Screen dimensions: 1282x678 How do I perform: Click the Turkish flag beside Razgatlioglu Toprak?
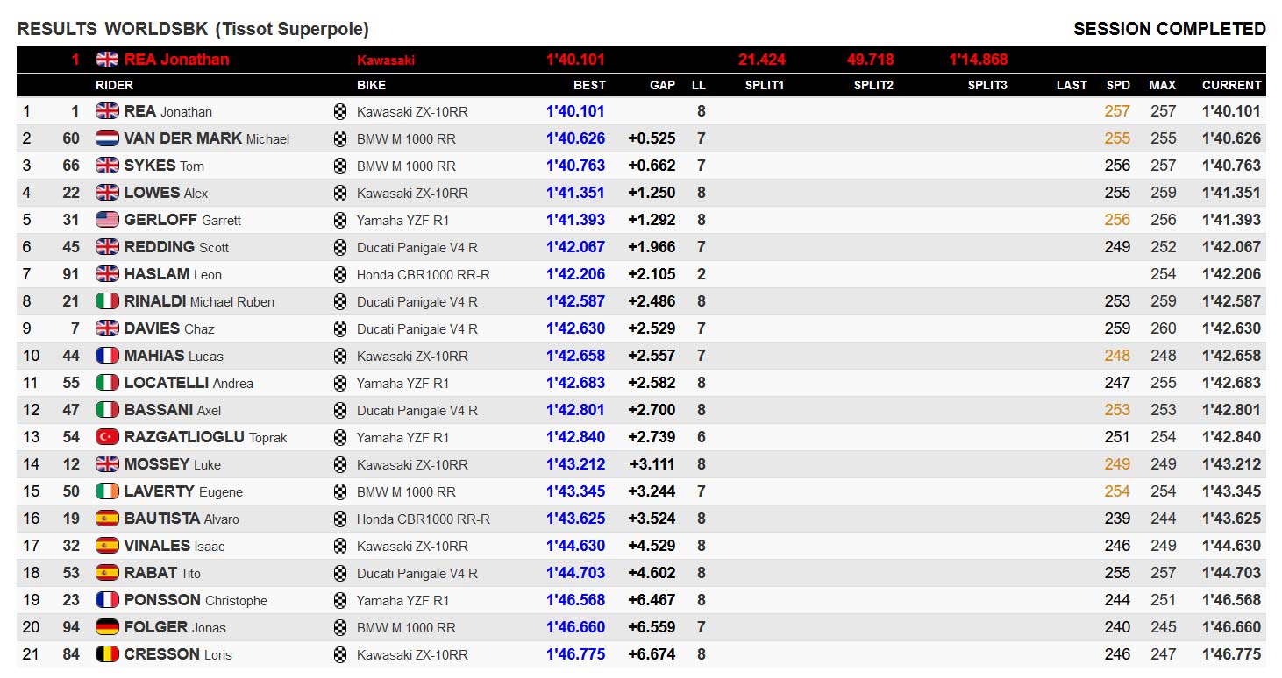[107, 437]
